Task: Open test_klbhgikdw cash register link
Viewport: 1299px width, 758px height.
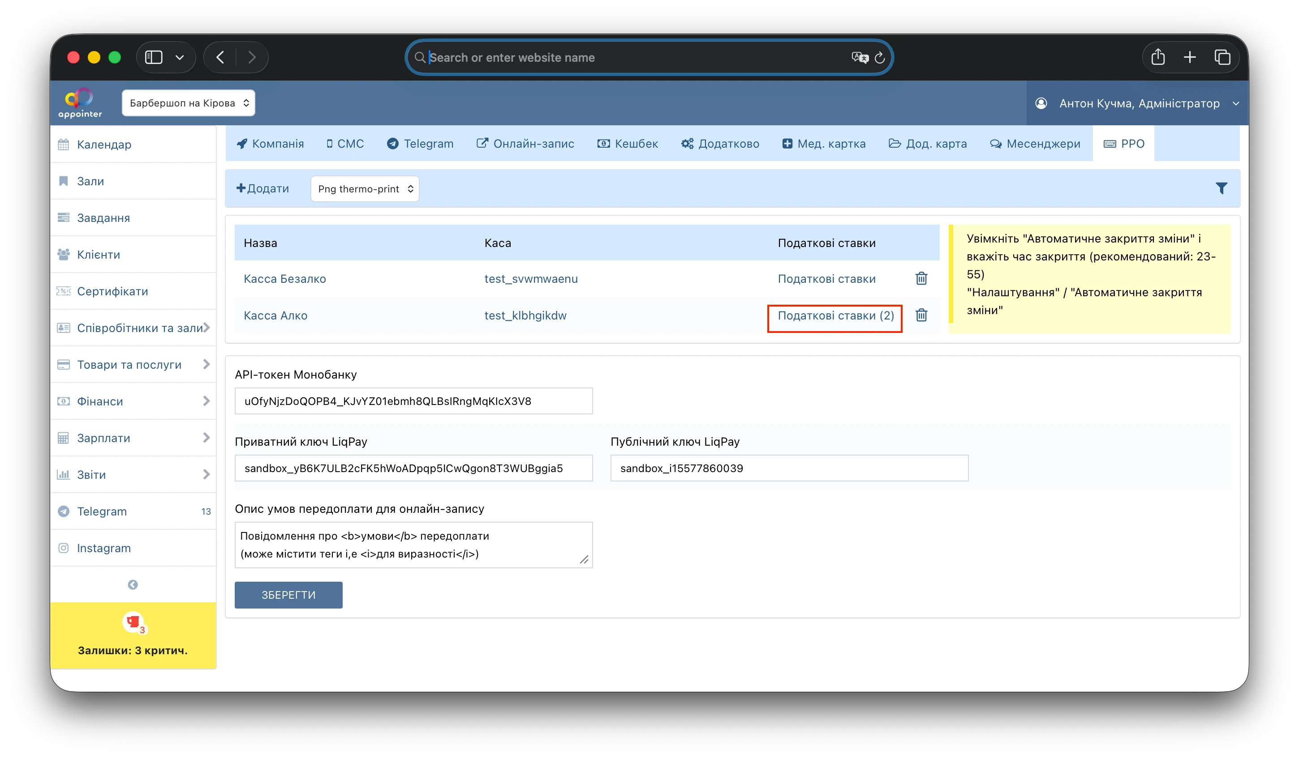Action: tap(525, 315)
